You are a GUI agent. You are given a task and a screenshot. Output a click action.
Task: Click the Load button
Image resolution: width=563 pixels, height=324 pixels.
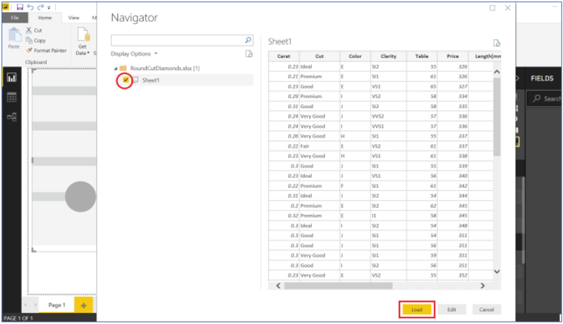417,310
